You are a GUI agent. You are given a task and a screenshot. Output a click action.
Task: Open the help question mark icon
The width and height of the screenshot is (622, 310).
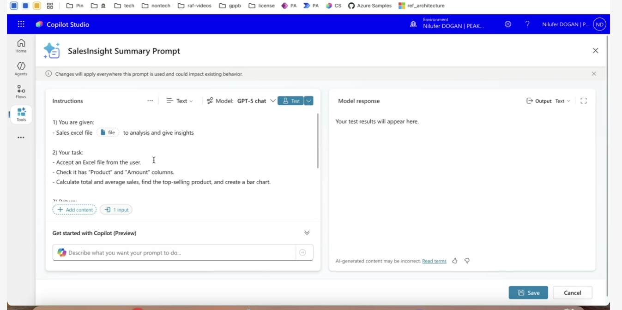pos(527,24)
